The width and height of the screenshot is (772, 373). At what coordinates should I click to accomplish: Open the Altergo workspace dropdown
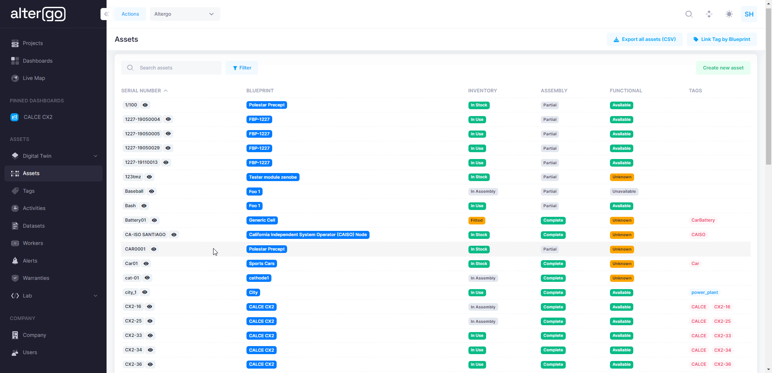tap(185, 14)
